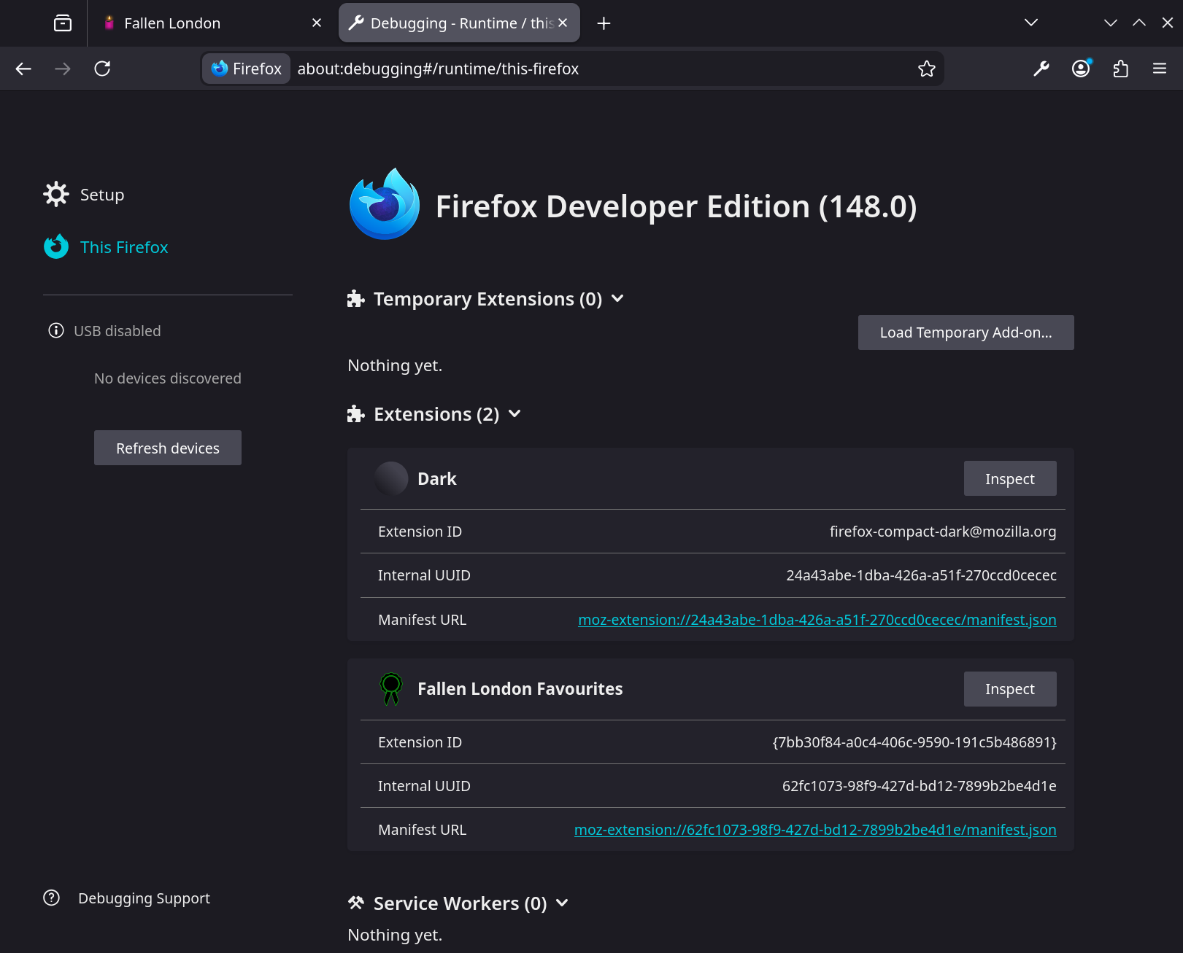Click the extensions puzzle icon in toolbar
The width and height of the screenshot is (1183, 953).
coord(1120,69)
